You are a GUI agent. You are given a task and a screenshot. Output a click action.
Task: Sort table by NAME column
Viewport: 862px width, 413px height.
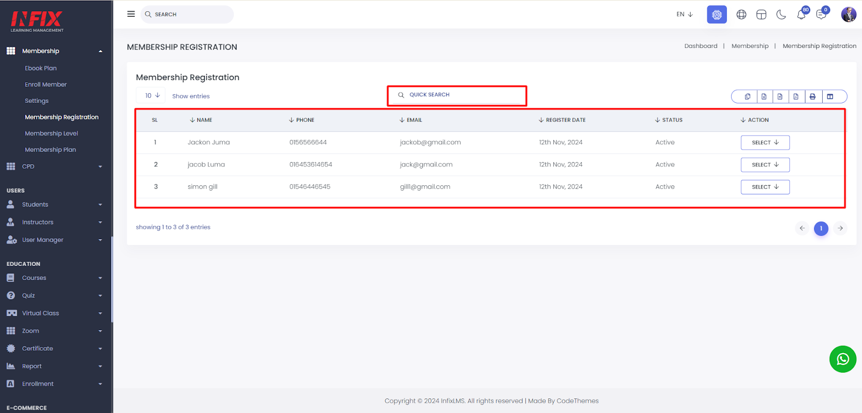coord(201,120)
